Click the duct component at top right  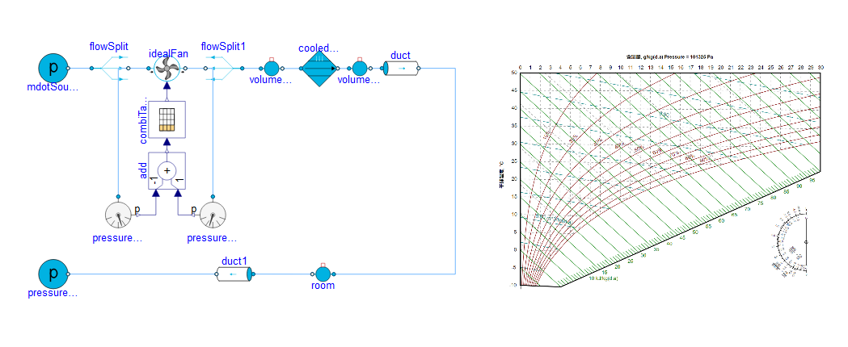399,69
